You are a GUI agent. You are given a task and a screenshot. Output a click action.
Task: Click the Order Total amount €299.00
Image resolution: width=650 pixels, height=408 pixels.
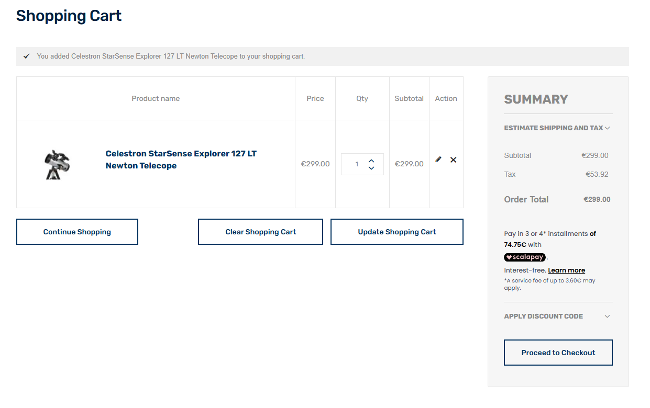(597, 199)
